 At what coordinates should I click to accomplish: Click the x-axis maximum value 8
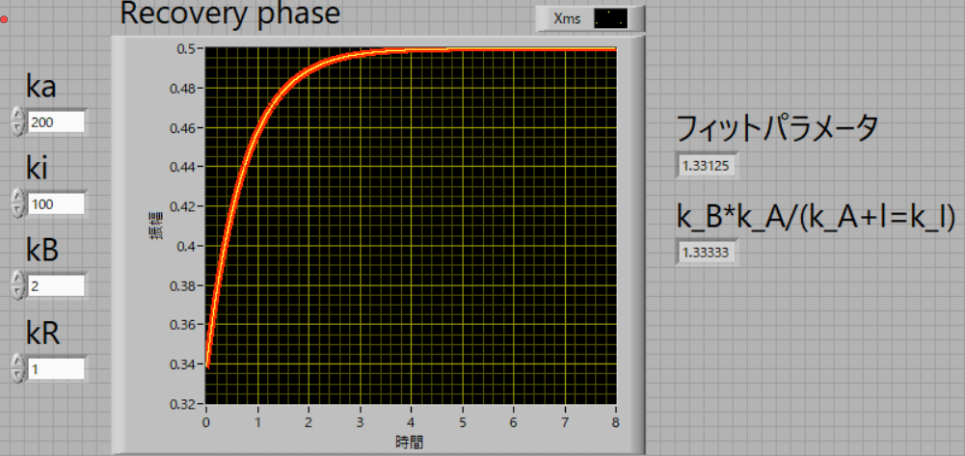(615, 421)
